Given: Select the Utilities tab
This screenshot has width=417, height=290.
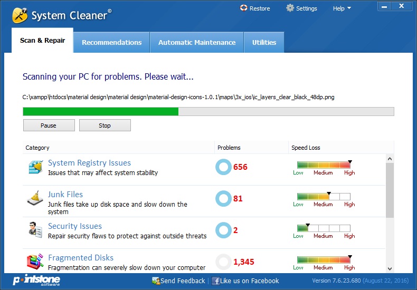Looking at the screenshot, I should 264,42.
